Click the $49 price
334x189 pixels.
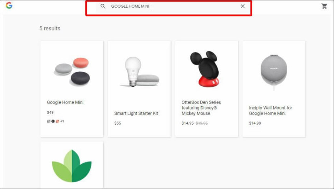50,112
